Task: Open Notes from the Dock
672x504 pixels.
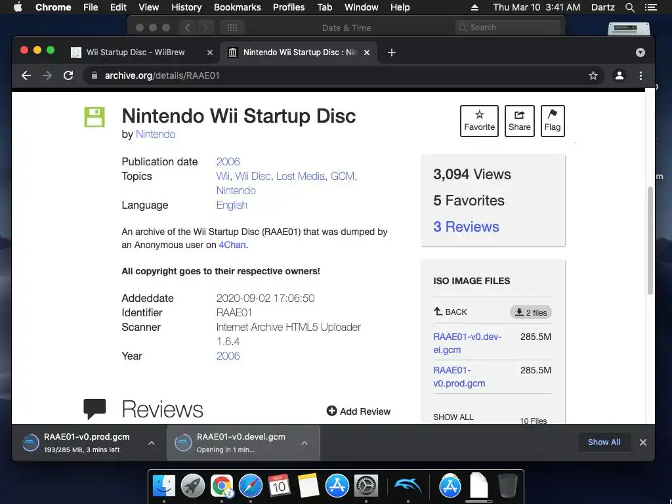Action: (x=308, y=486)
